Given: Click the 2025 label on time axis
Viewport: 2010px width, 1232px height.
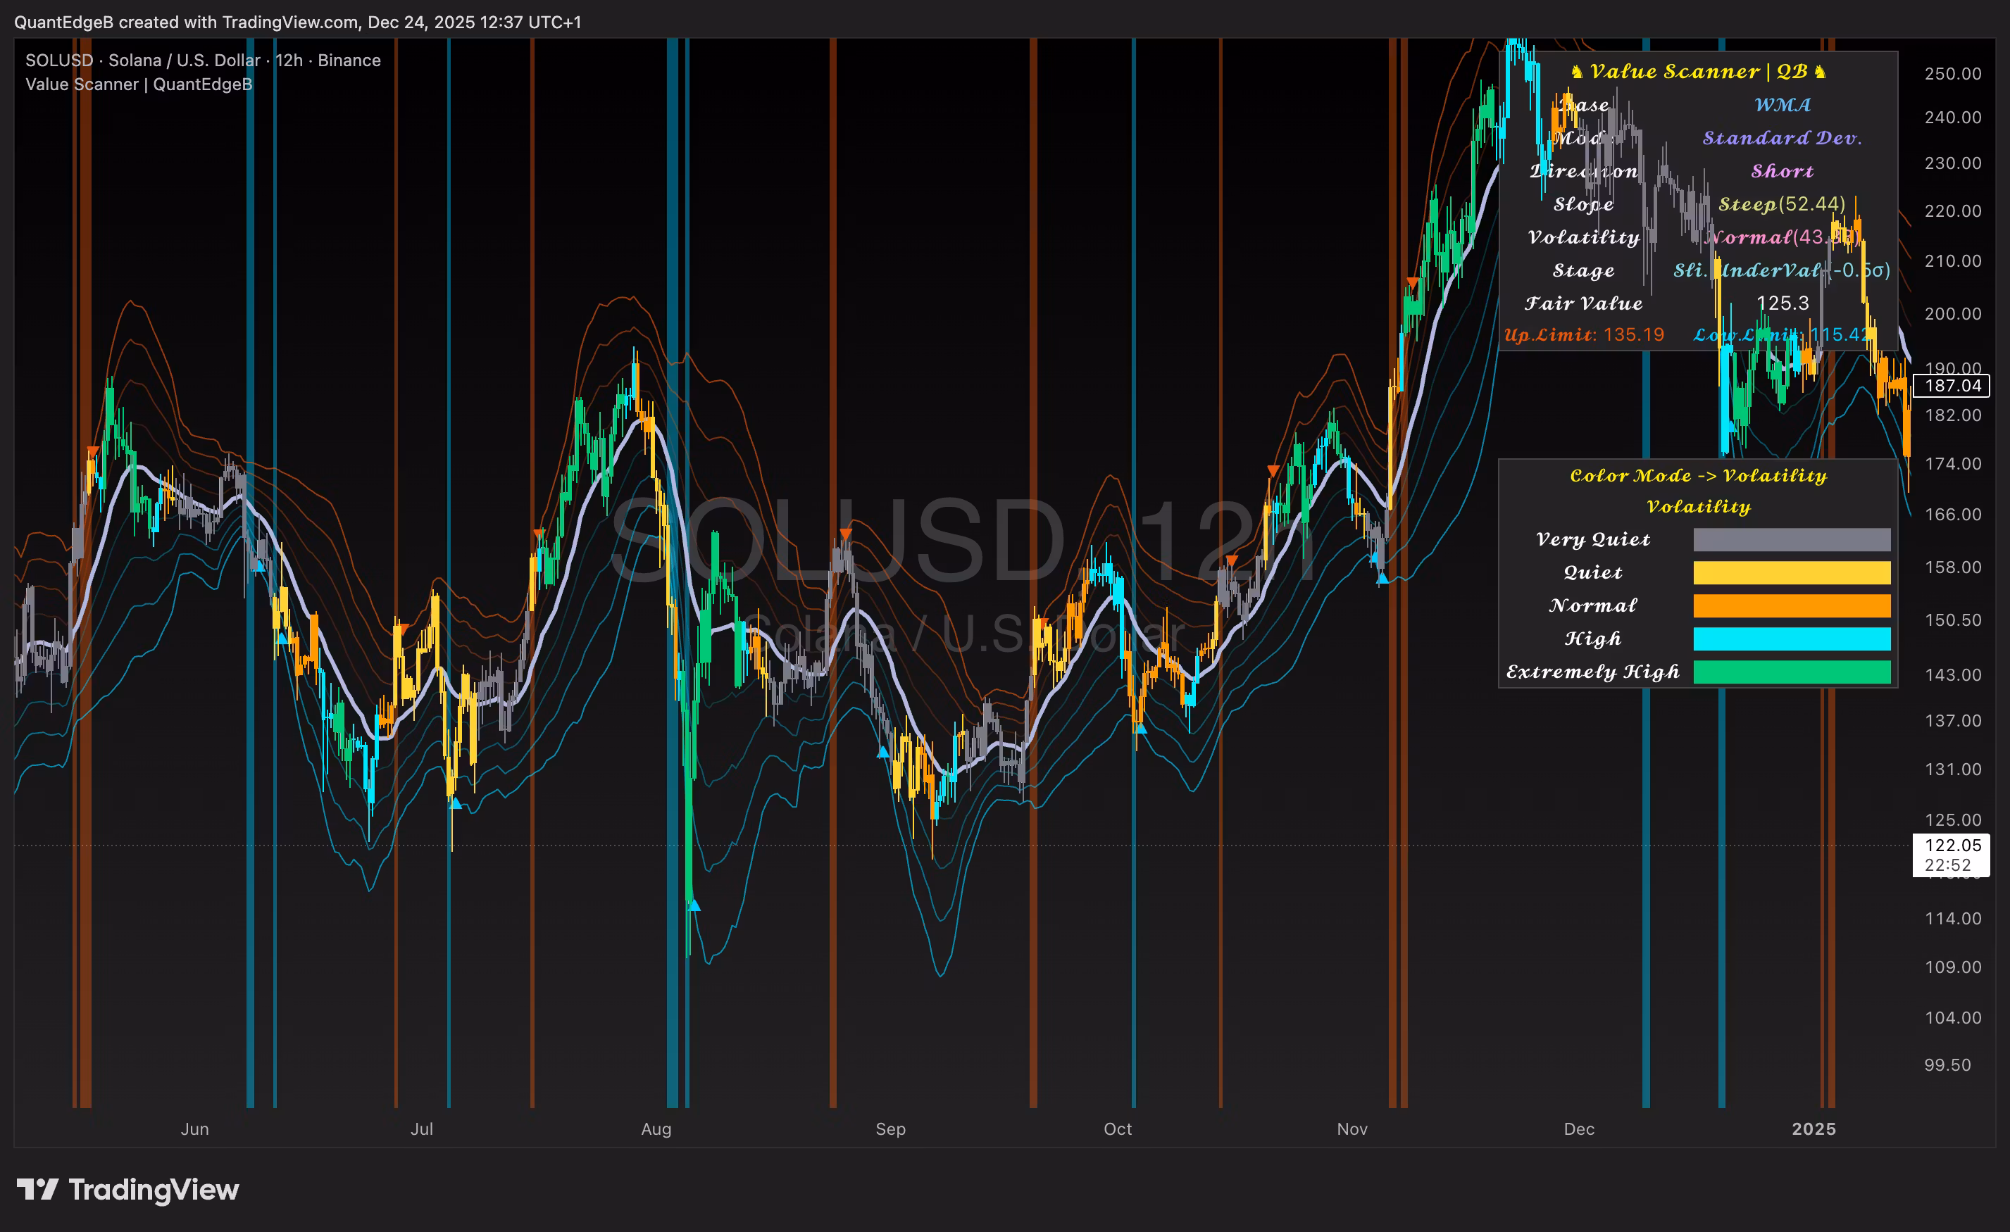Looking at the screenshot, I should click(1813, 1129).
